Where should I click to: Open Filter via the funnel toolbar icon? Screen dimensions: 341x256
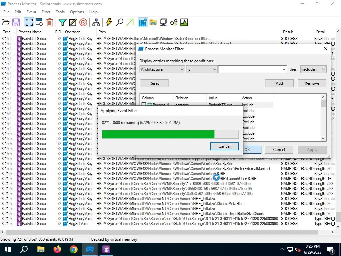point(62,22)
